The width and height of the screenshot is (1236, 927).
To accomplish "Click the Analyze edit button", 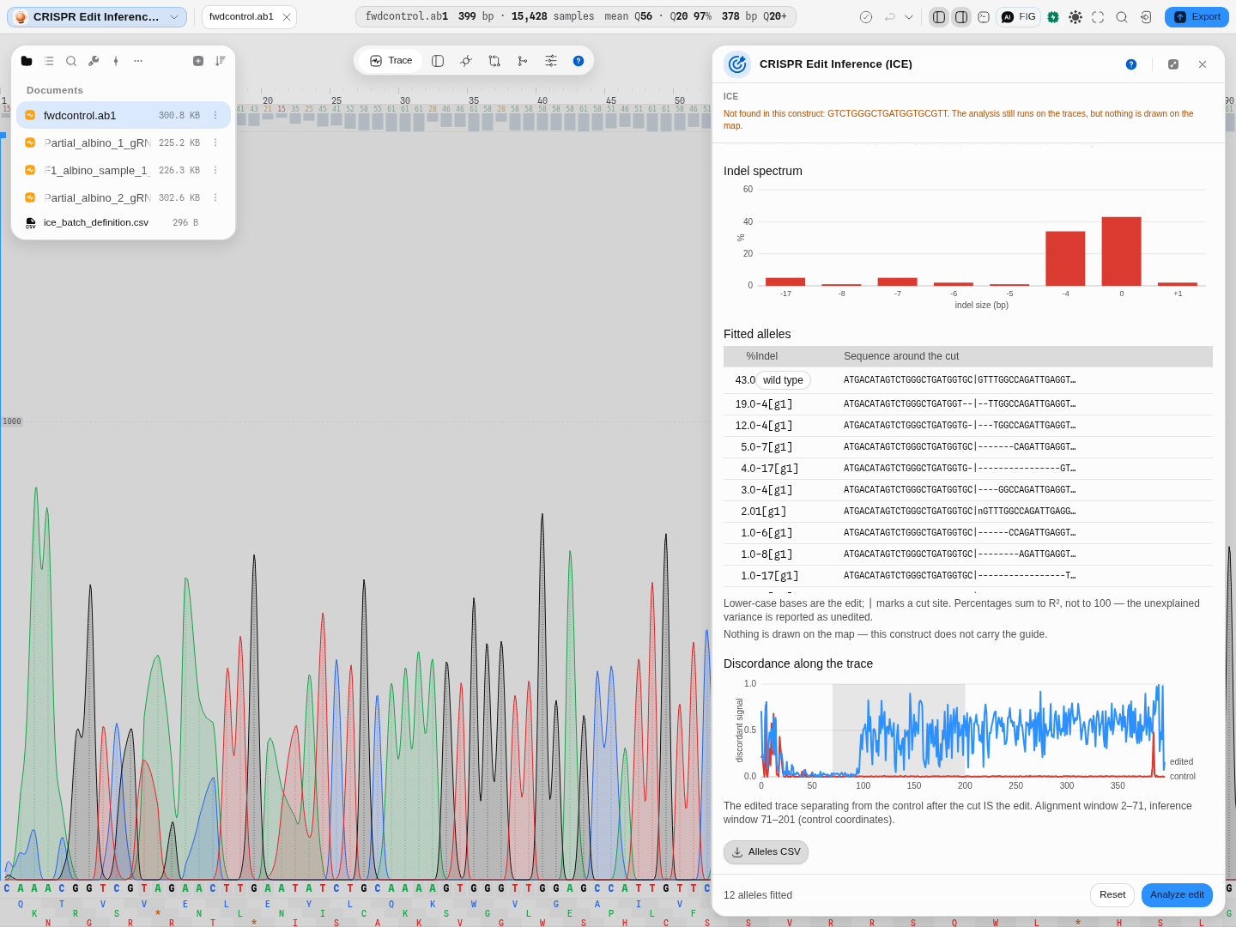I will coord(1177,895).
